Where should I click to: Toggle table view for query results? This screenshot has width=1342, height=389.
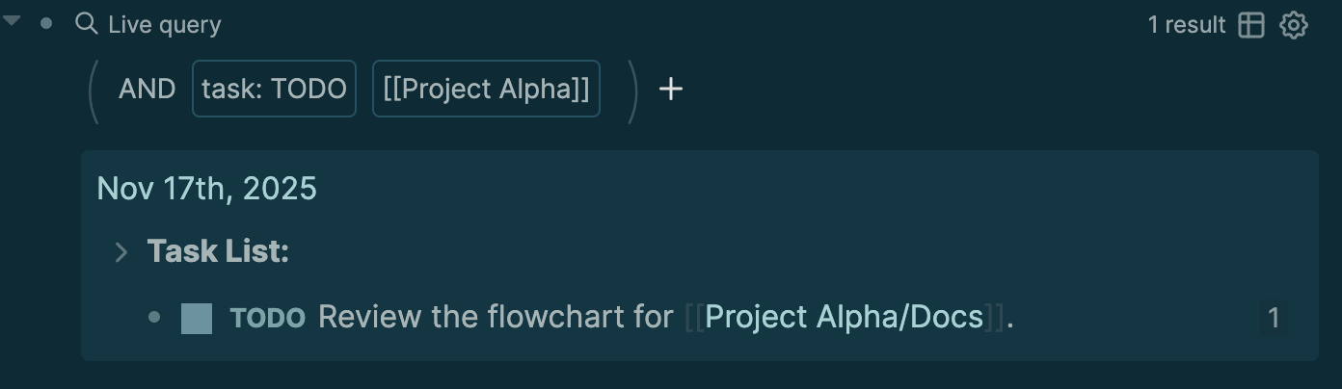1251,25
